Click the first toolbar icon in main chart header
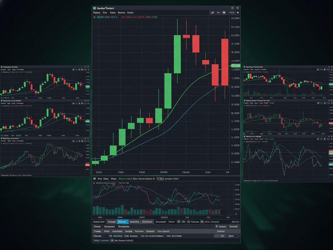 [212, 13]
